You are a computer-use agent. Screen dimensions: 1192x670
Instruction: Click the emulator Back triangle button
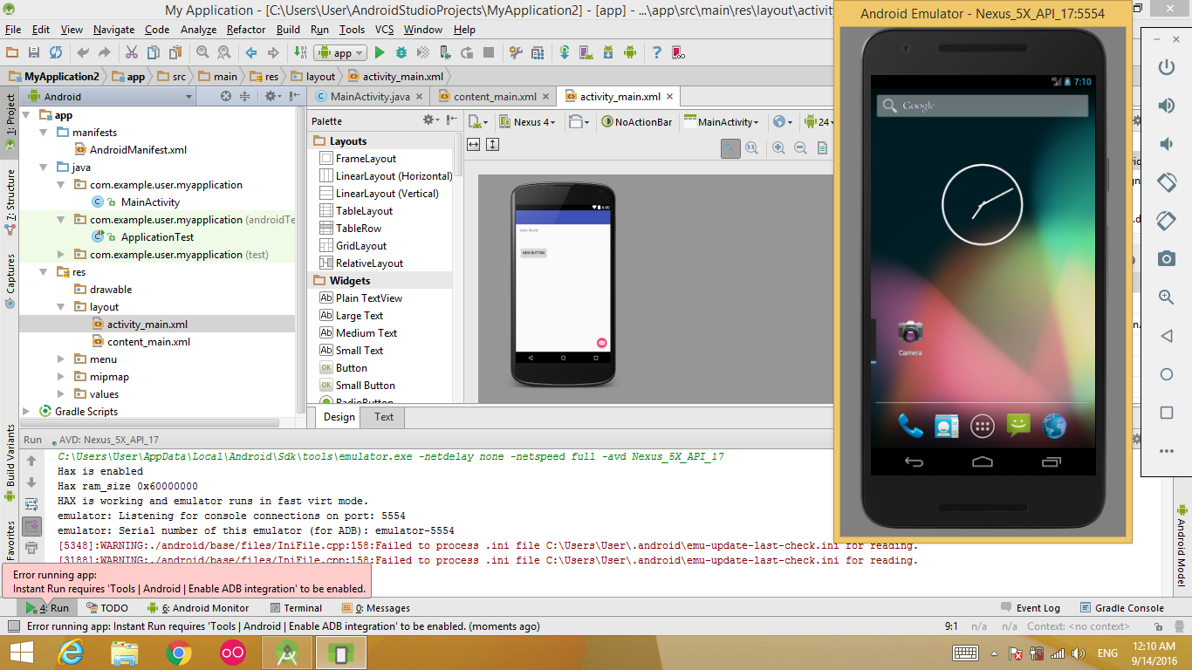(x=1167, y=336)
